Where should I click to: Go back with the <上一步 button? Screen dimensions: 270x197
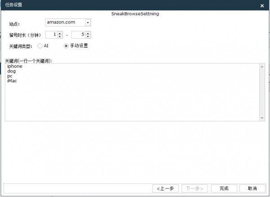[x=166, y=188]
